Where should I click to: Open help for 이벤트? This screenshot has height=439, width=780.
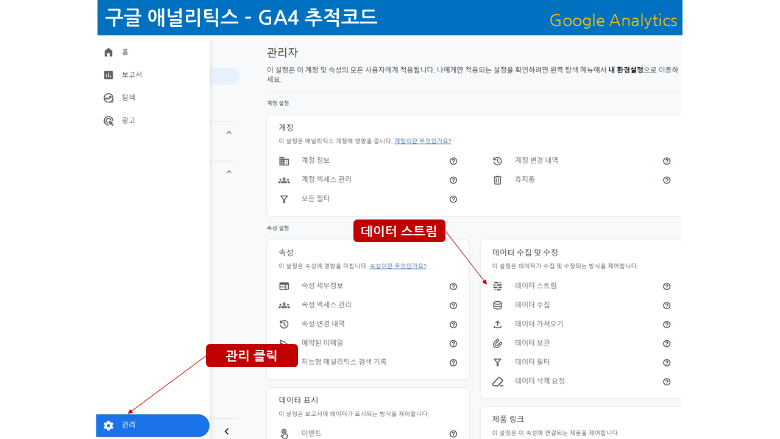click(453, 434)
